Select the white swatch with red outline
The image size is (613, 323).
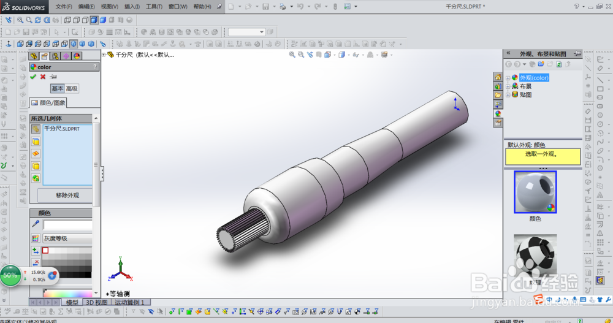(45, 250)
